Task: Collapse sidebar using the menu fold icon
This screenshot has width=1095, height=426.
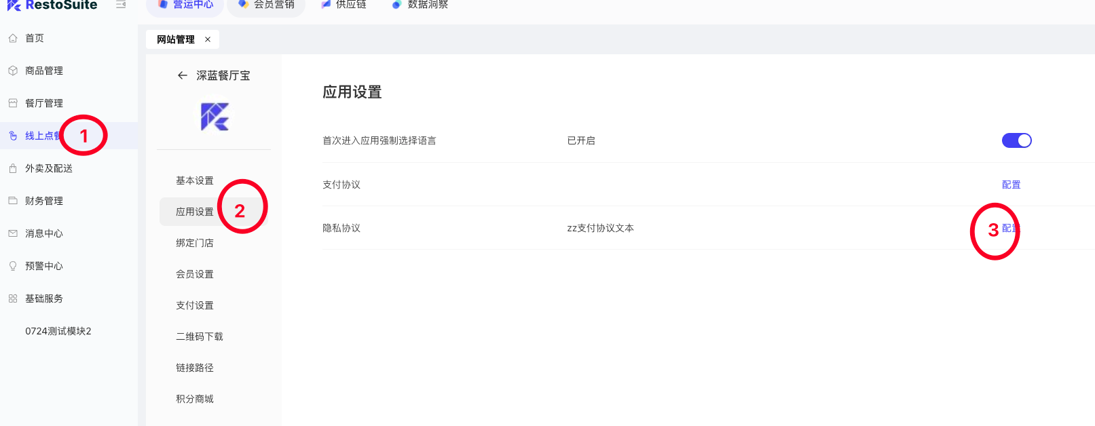Action: click(121, 5)
